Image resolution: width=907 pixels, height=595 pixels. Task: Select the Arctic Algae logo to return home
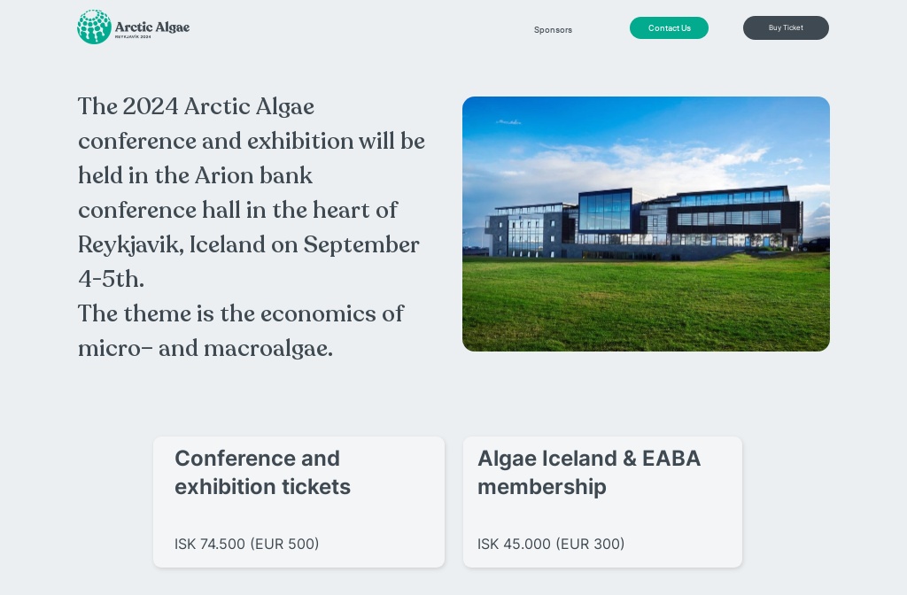133,27
